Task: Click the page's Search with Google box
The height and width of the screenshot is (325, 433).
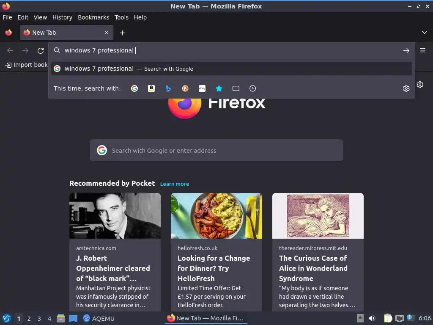Action: (x=216, y=150)
